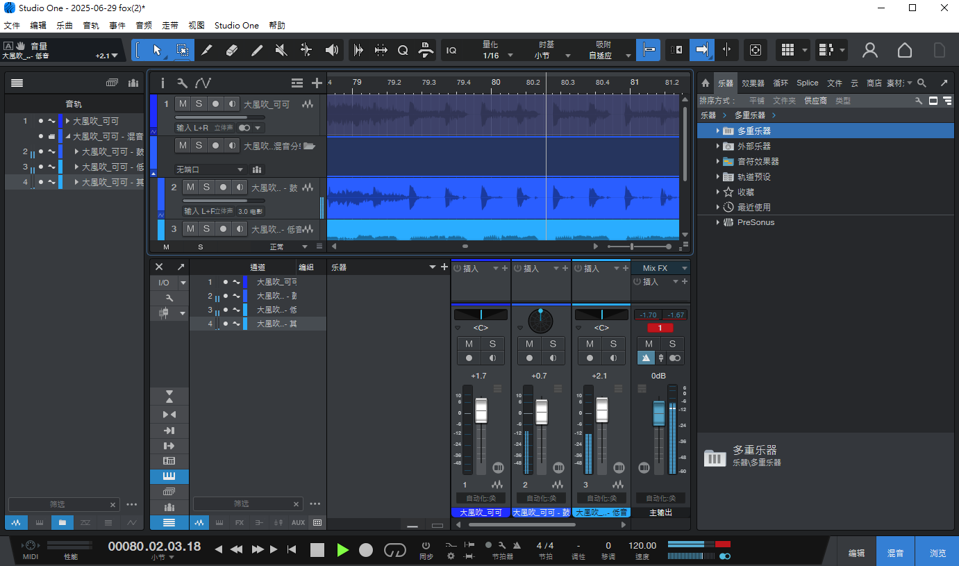Toggle the main output metronome button

pyautogui.click(x=647, y=358)
